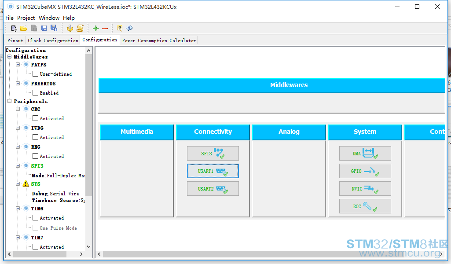Click the red minus zoom-out icon
The image size is (451, 264).
105,28
